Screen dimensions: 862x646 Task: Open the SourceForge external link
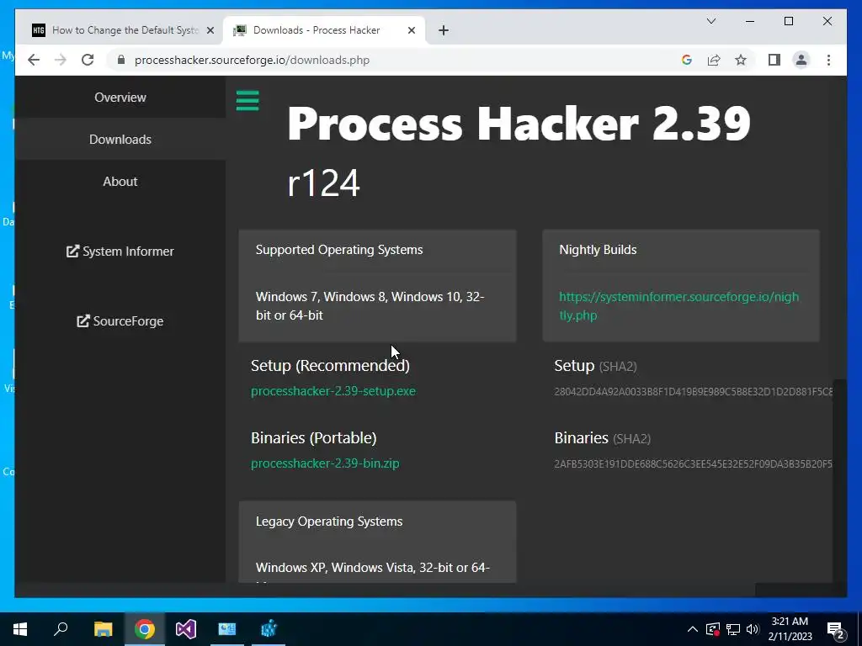point(120,320)
